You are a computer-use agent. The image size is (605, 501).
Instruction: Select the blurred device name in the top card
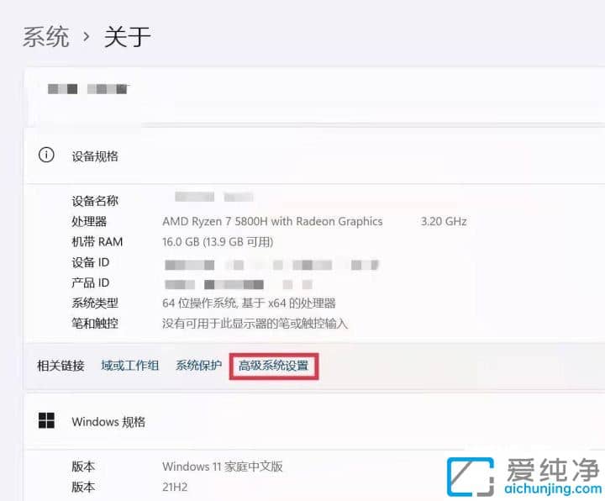(87, 88)
